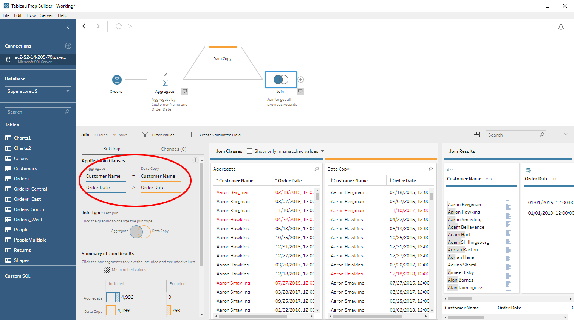Viewport: 574px width, 320px height.
Task: Open the Data Copy Order Date clause field
Action: click(161, 188)
